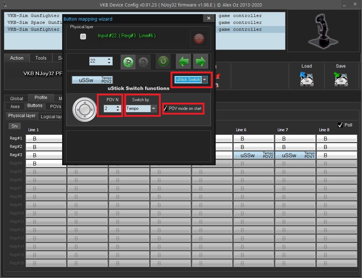Click the green copy button in wizard
This screenshot has height=278, width=362.
[x=128, y=61]
